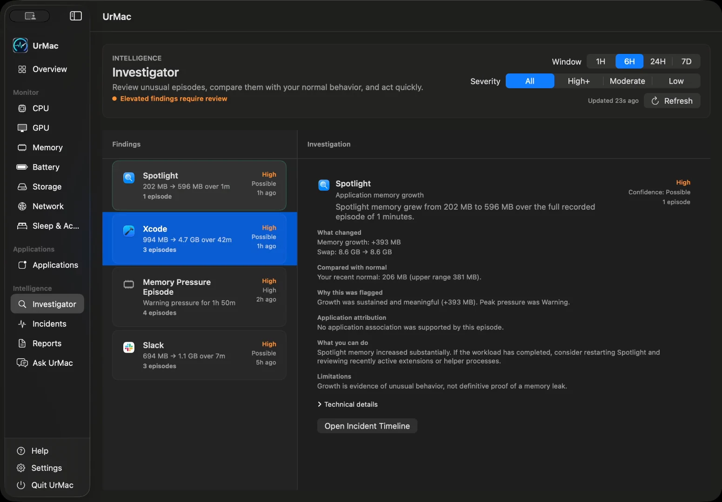
Task: Click the Incidents waveform icon
Action: [22, 324]
